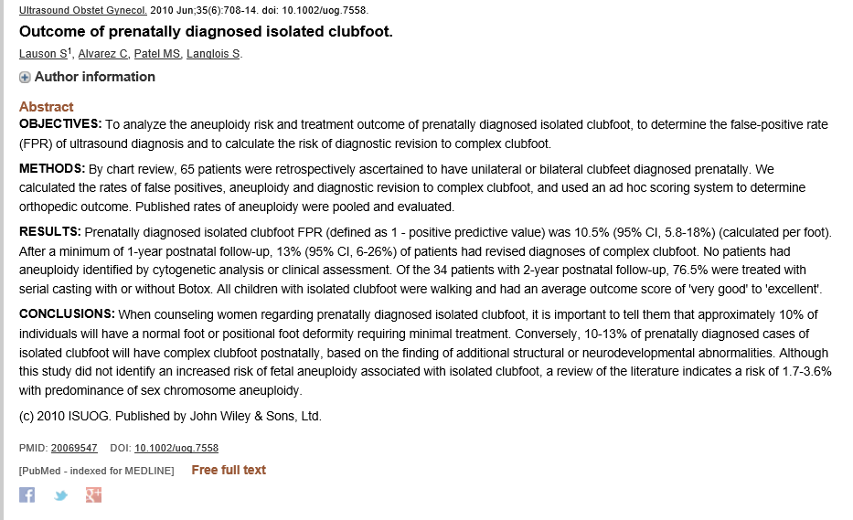The width and height of the screenshot is (853, 520).
Task: Share the article on Facebook
Action: (27, 494)
